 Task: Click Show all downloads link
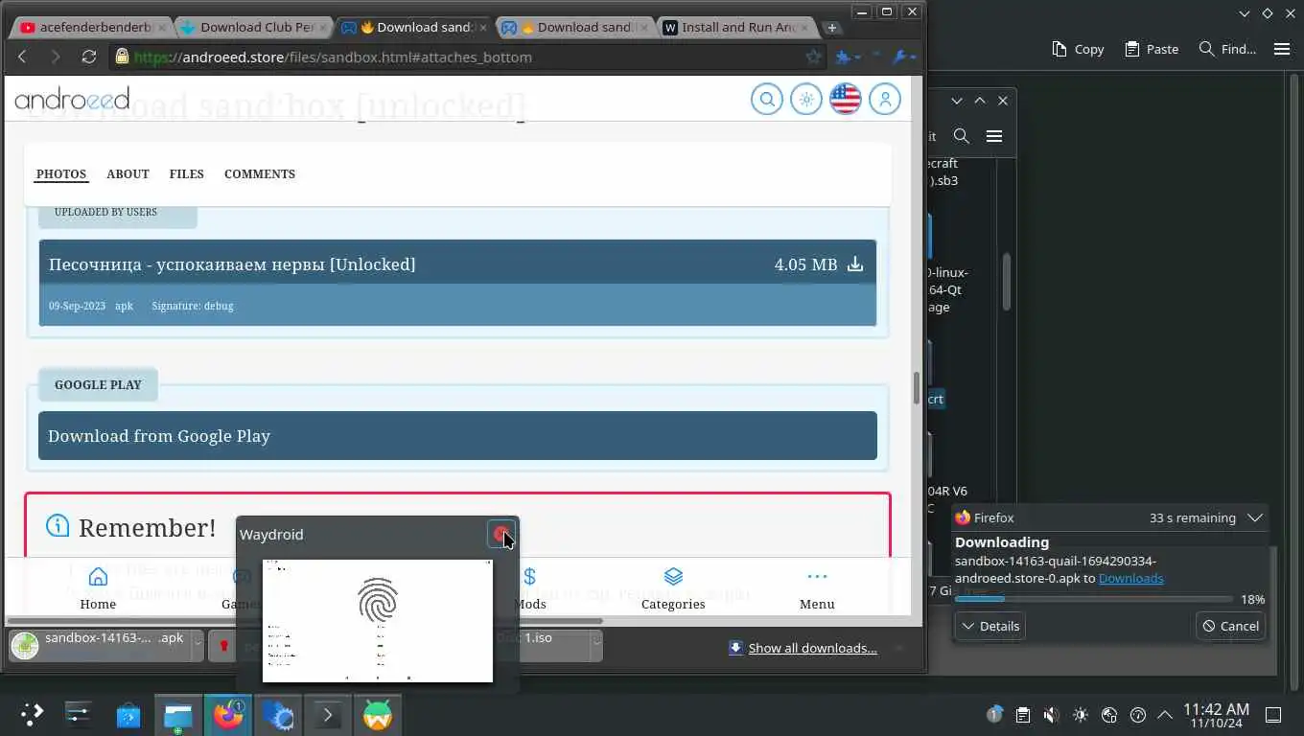pos(812,648)
